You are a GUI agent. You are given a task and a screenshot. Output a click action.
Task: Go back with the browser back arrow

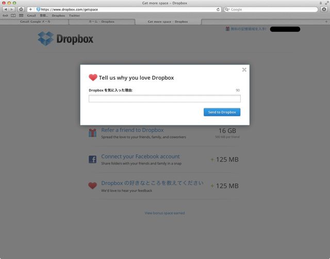point(6,9)
